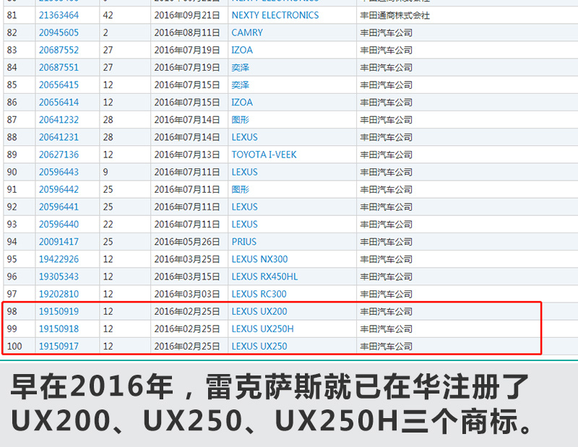Open registration number 20945605
The height and width of the screenshot is (447, 578).
59,32
